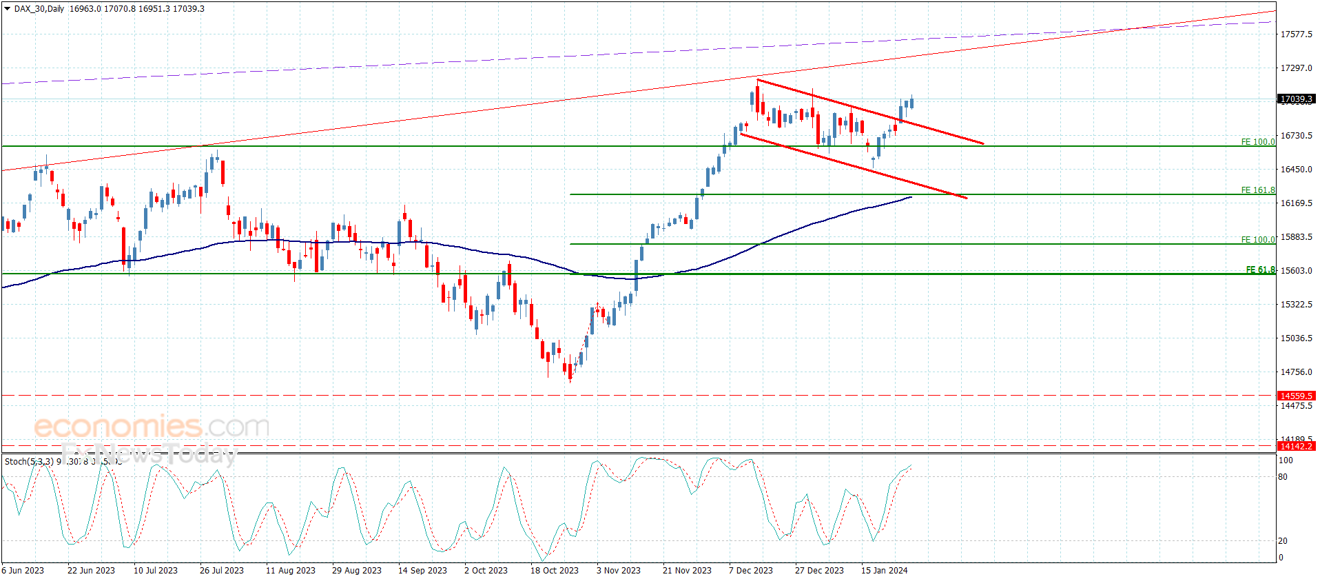Click the 14475.5 price axis label
Image resolution: width=1320 pixels, height=579 pixels.
tap(1296, 406)
